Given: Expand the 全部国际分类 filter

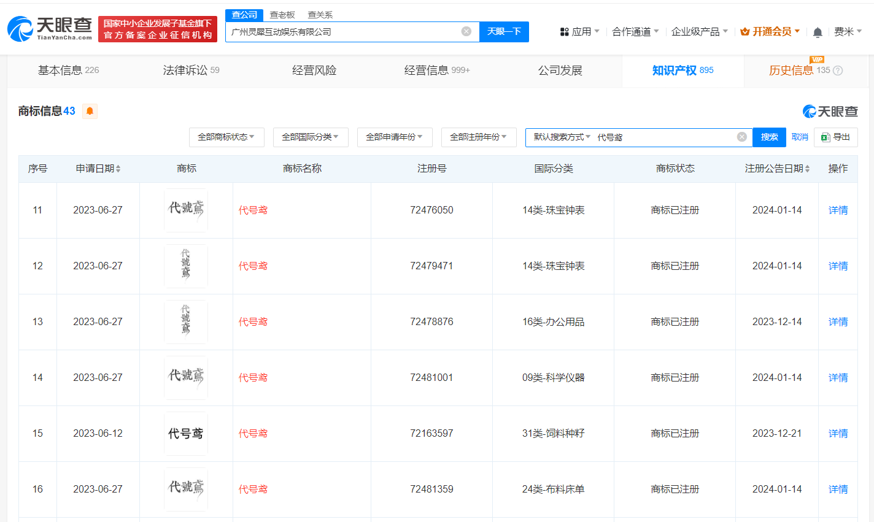Looking at the screenshot, I should (311, 137).
